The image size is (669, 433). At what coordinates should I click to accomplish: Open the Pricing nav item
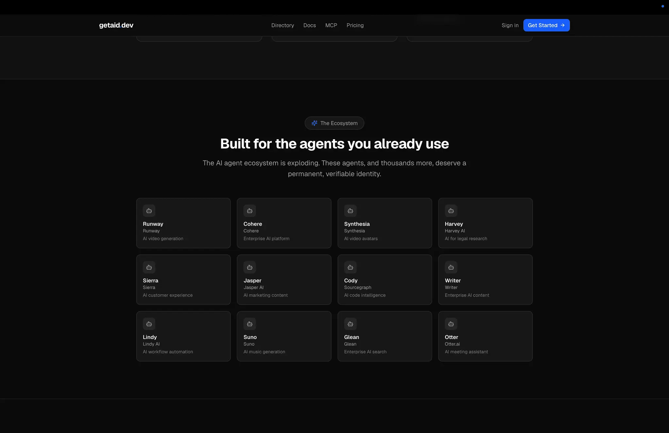point(355,25)
